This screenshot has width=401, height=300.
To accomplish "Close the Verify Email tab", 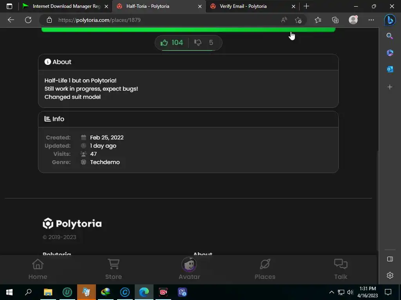I will (x=294, y=6).
